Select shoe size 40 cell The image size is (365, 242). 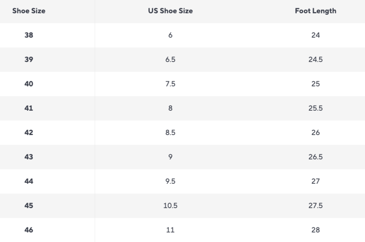(29, 84)
